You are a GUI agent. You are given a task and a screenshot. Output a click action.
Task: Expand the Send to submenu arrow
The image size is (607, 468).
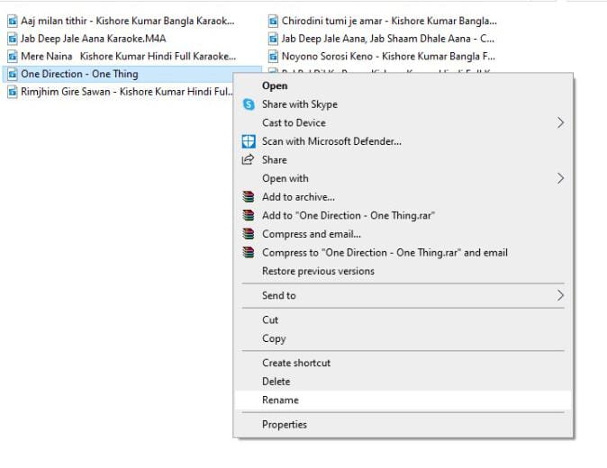click(x=560, y=296)
